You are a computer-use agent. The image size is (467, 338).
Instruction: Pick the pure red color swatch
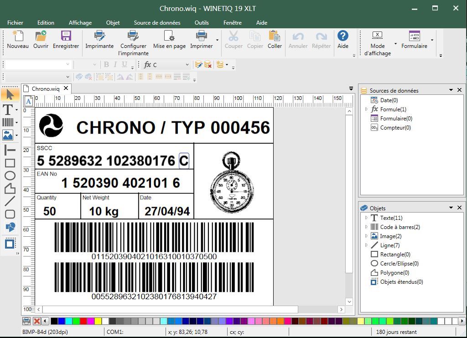click(x=84, y=321)
